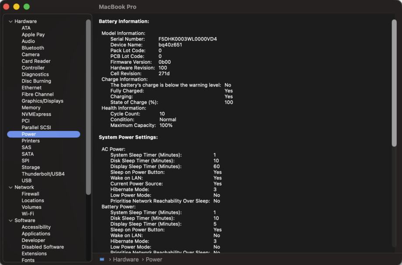Click the computer icon in the path bar

pyautogui.click(x=102, y=259)
